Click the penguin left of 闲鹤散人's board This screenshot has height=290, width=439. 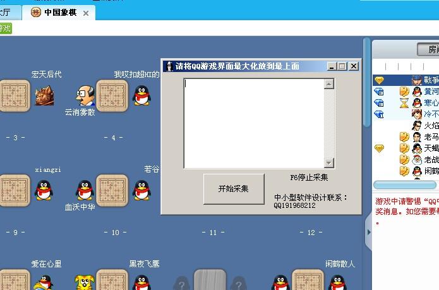280,282
